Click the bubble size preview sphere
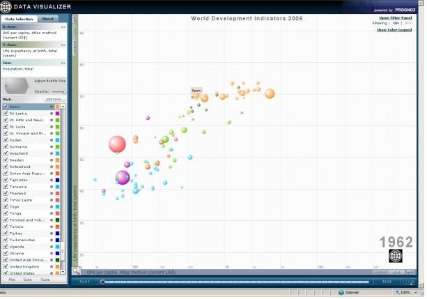 (x=16, y=85)
